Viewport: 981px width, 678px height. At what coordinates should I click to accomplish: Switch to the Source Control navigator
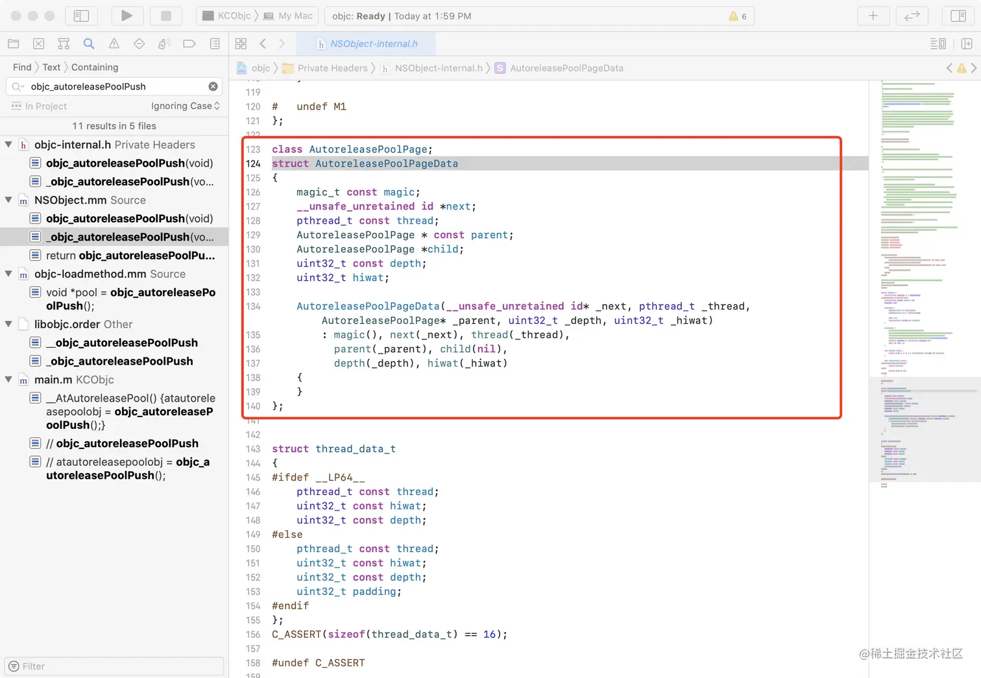(38, 43)
